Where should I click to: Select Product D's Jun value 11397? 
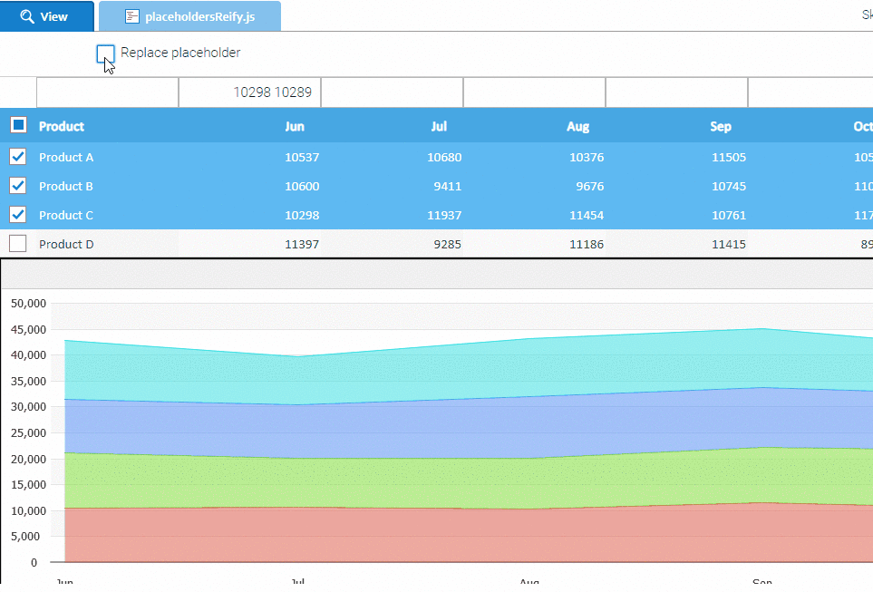coord(302,244)
